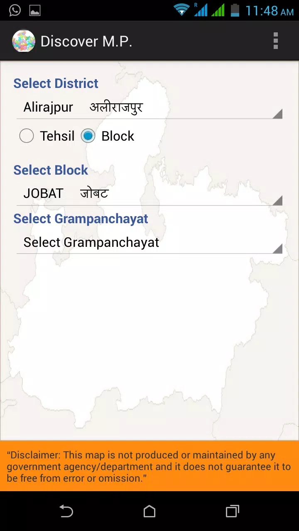
Task: Select the Tehsil radio button
Action: point(27,136)
